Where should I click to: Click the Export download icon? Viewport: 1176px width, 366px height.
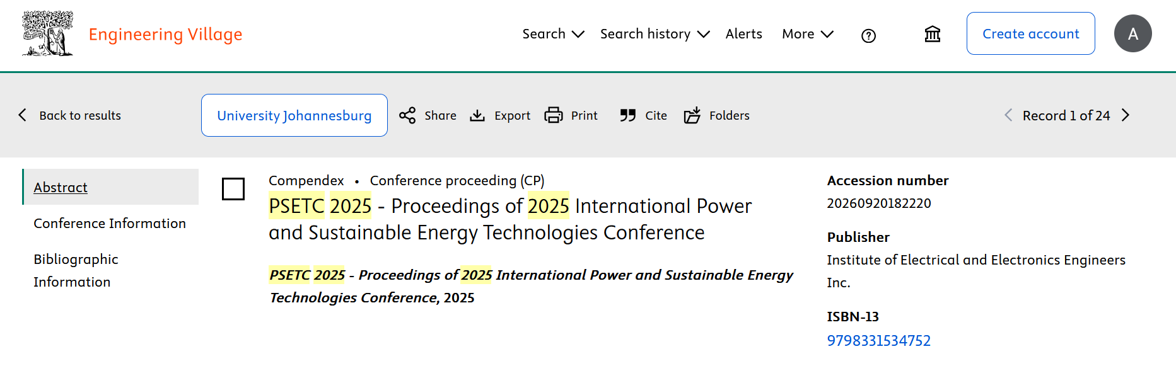coord(477,115)
